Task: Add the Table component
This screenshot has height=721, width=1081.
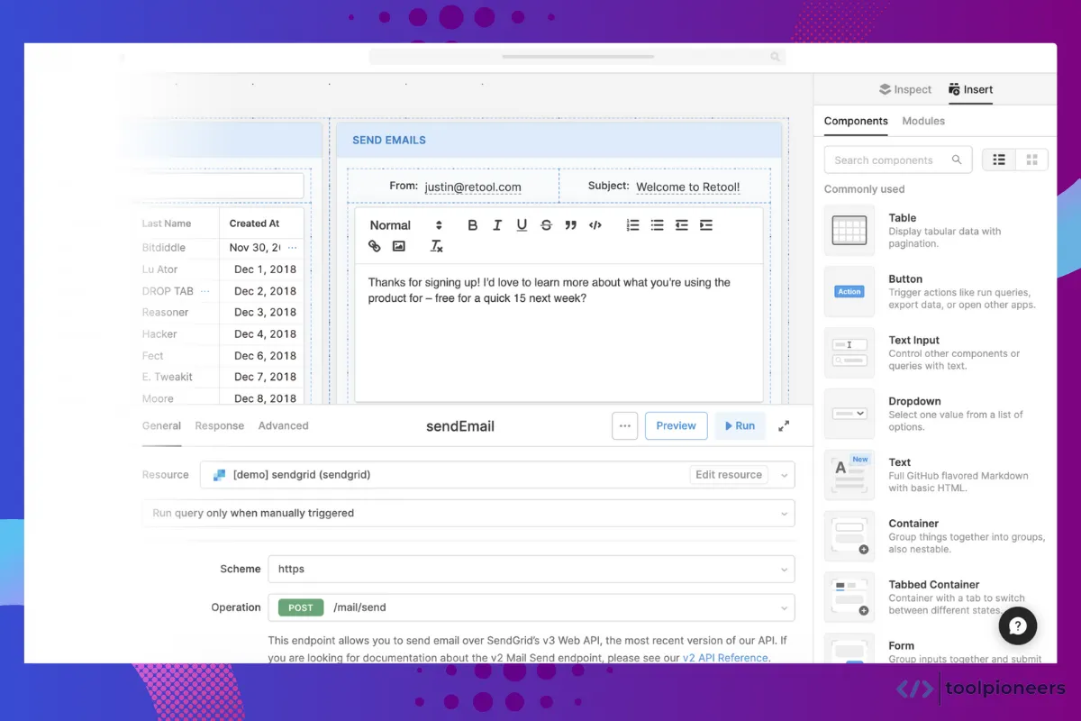Action: tap(936, 230)
